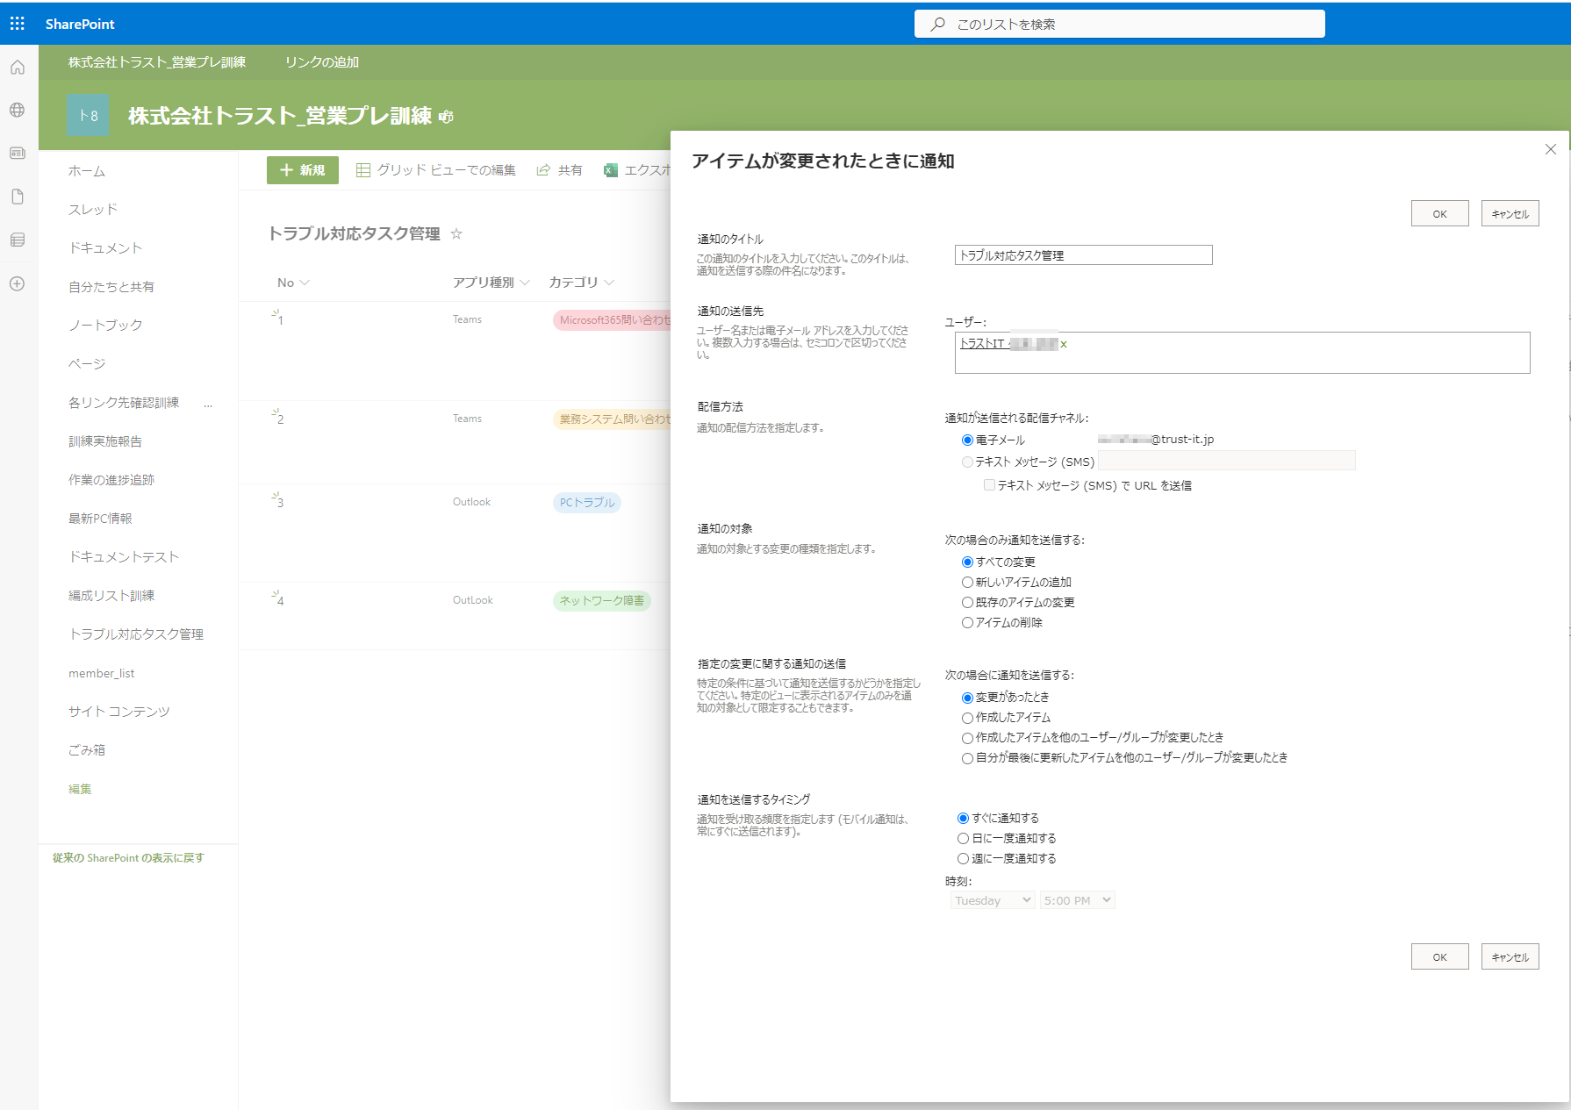The height and width of the screenshot is (1110, 1571).
Task: Open the My lists icon in the rail
Action: pyautogui.click(x=18, y=240)
